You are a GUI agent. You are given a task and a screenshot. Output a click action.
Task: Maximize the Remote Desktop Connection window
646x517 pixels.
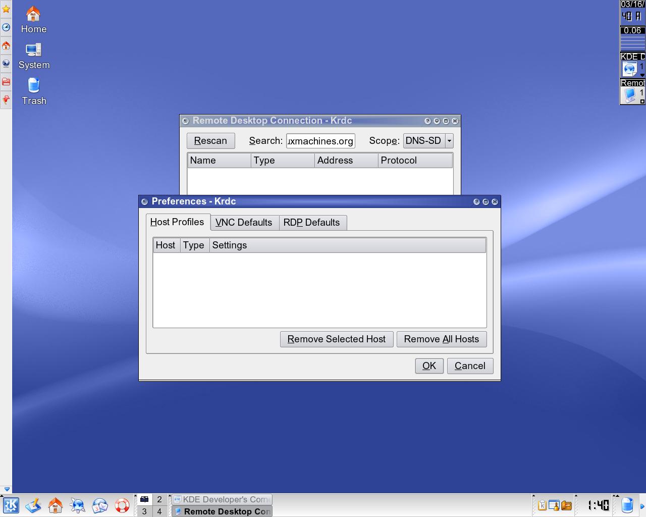(446, 121)
